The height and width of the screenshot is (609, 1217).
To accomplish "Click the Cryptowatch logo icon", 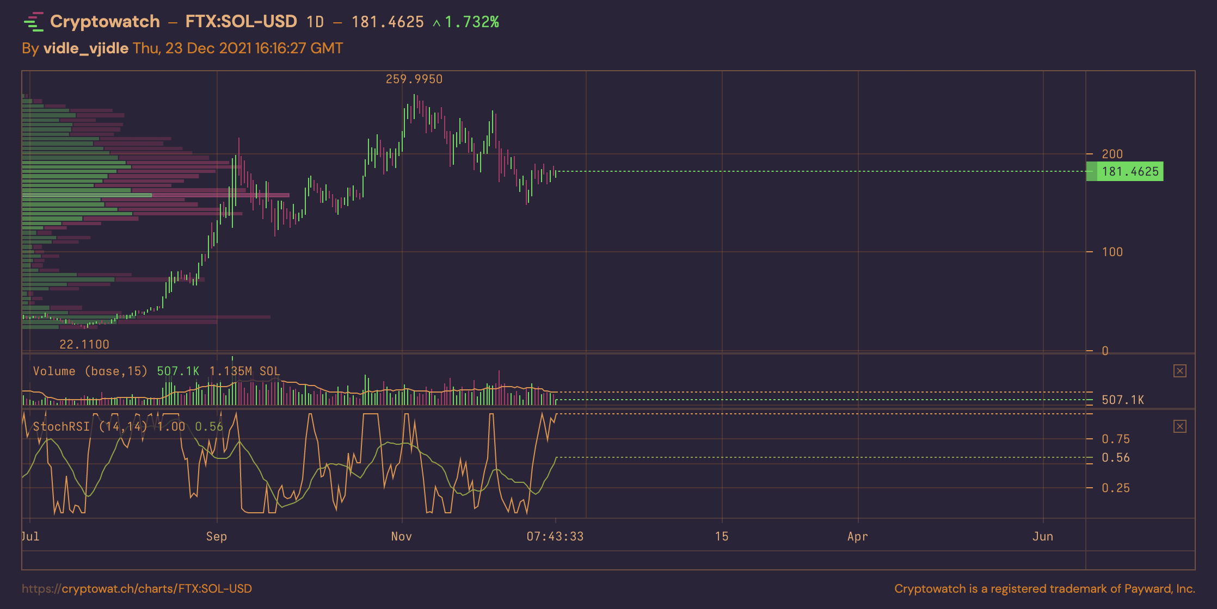I will click(x=33, y=22).
